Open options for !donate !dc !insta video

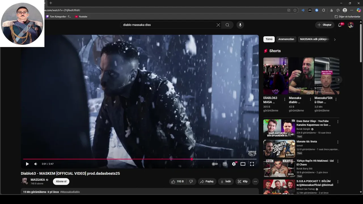338,142
